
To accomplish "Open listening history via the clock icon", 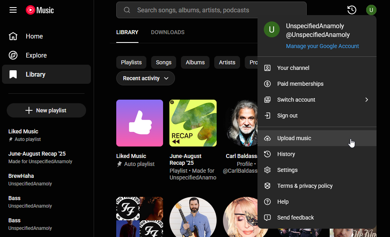I will tap(352, 10).
